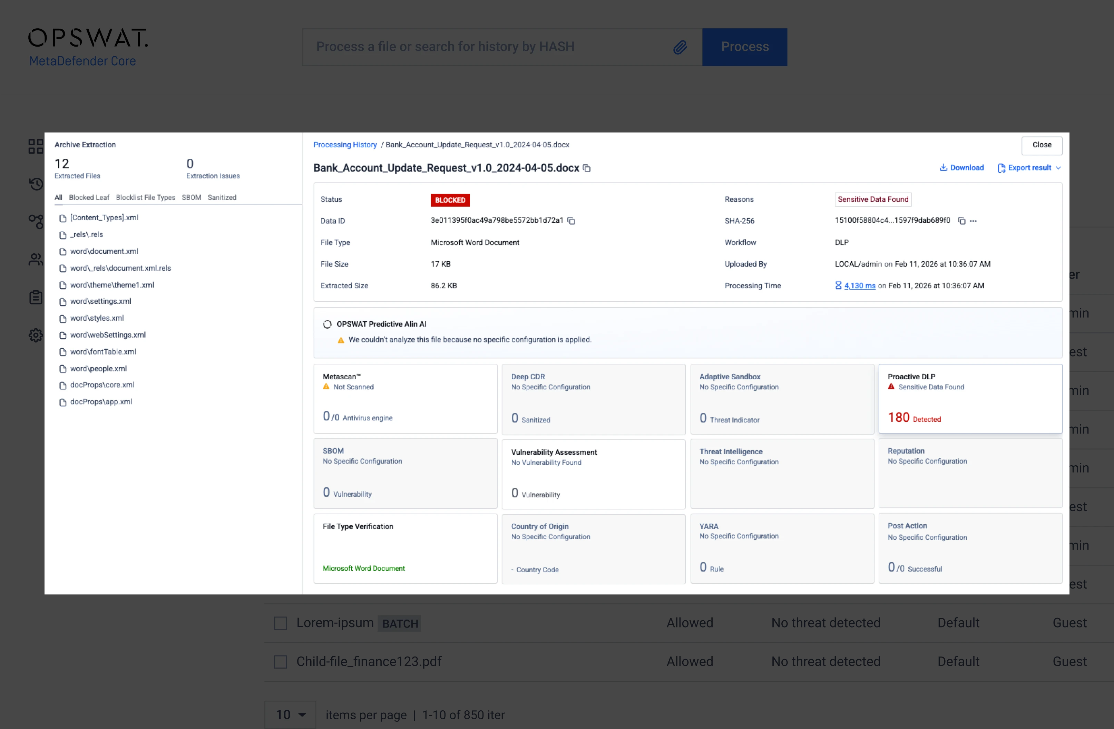Viewport: 1114px width, 729px height.
Task: Go back to Processing History breadcrumb
Action: [x=345, y=145]
